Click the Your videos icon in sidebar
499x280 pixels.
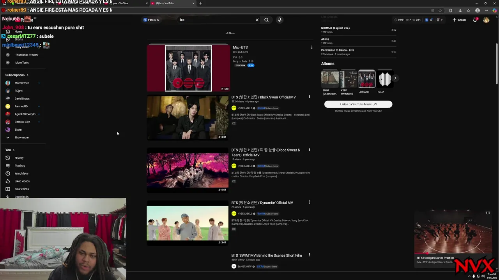7,189
